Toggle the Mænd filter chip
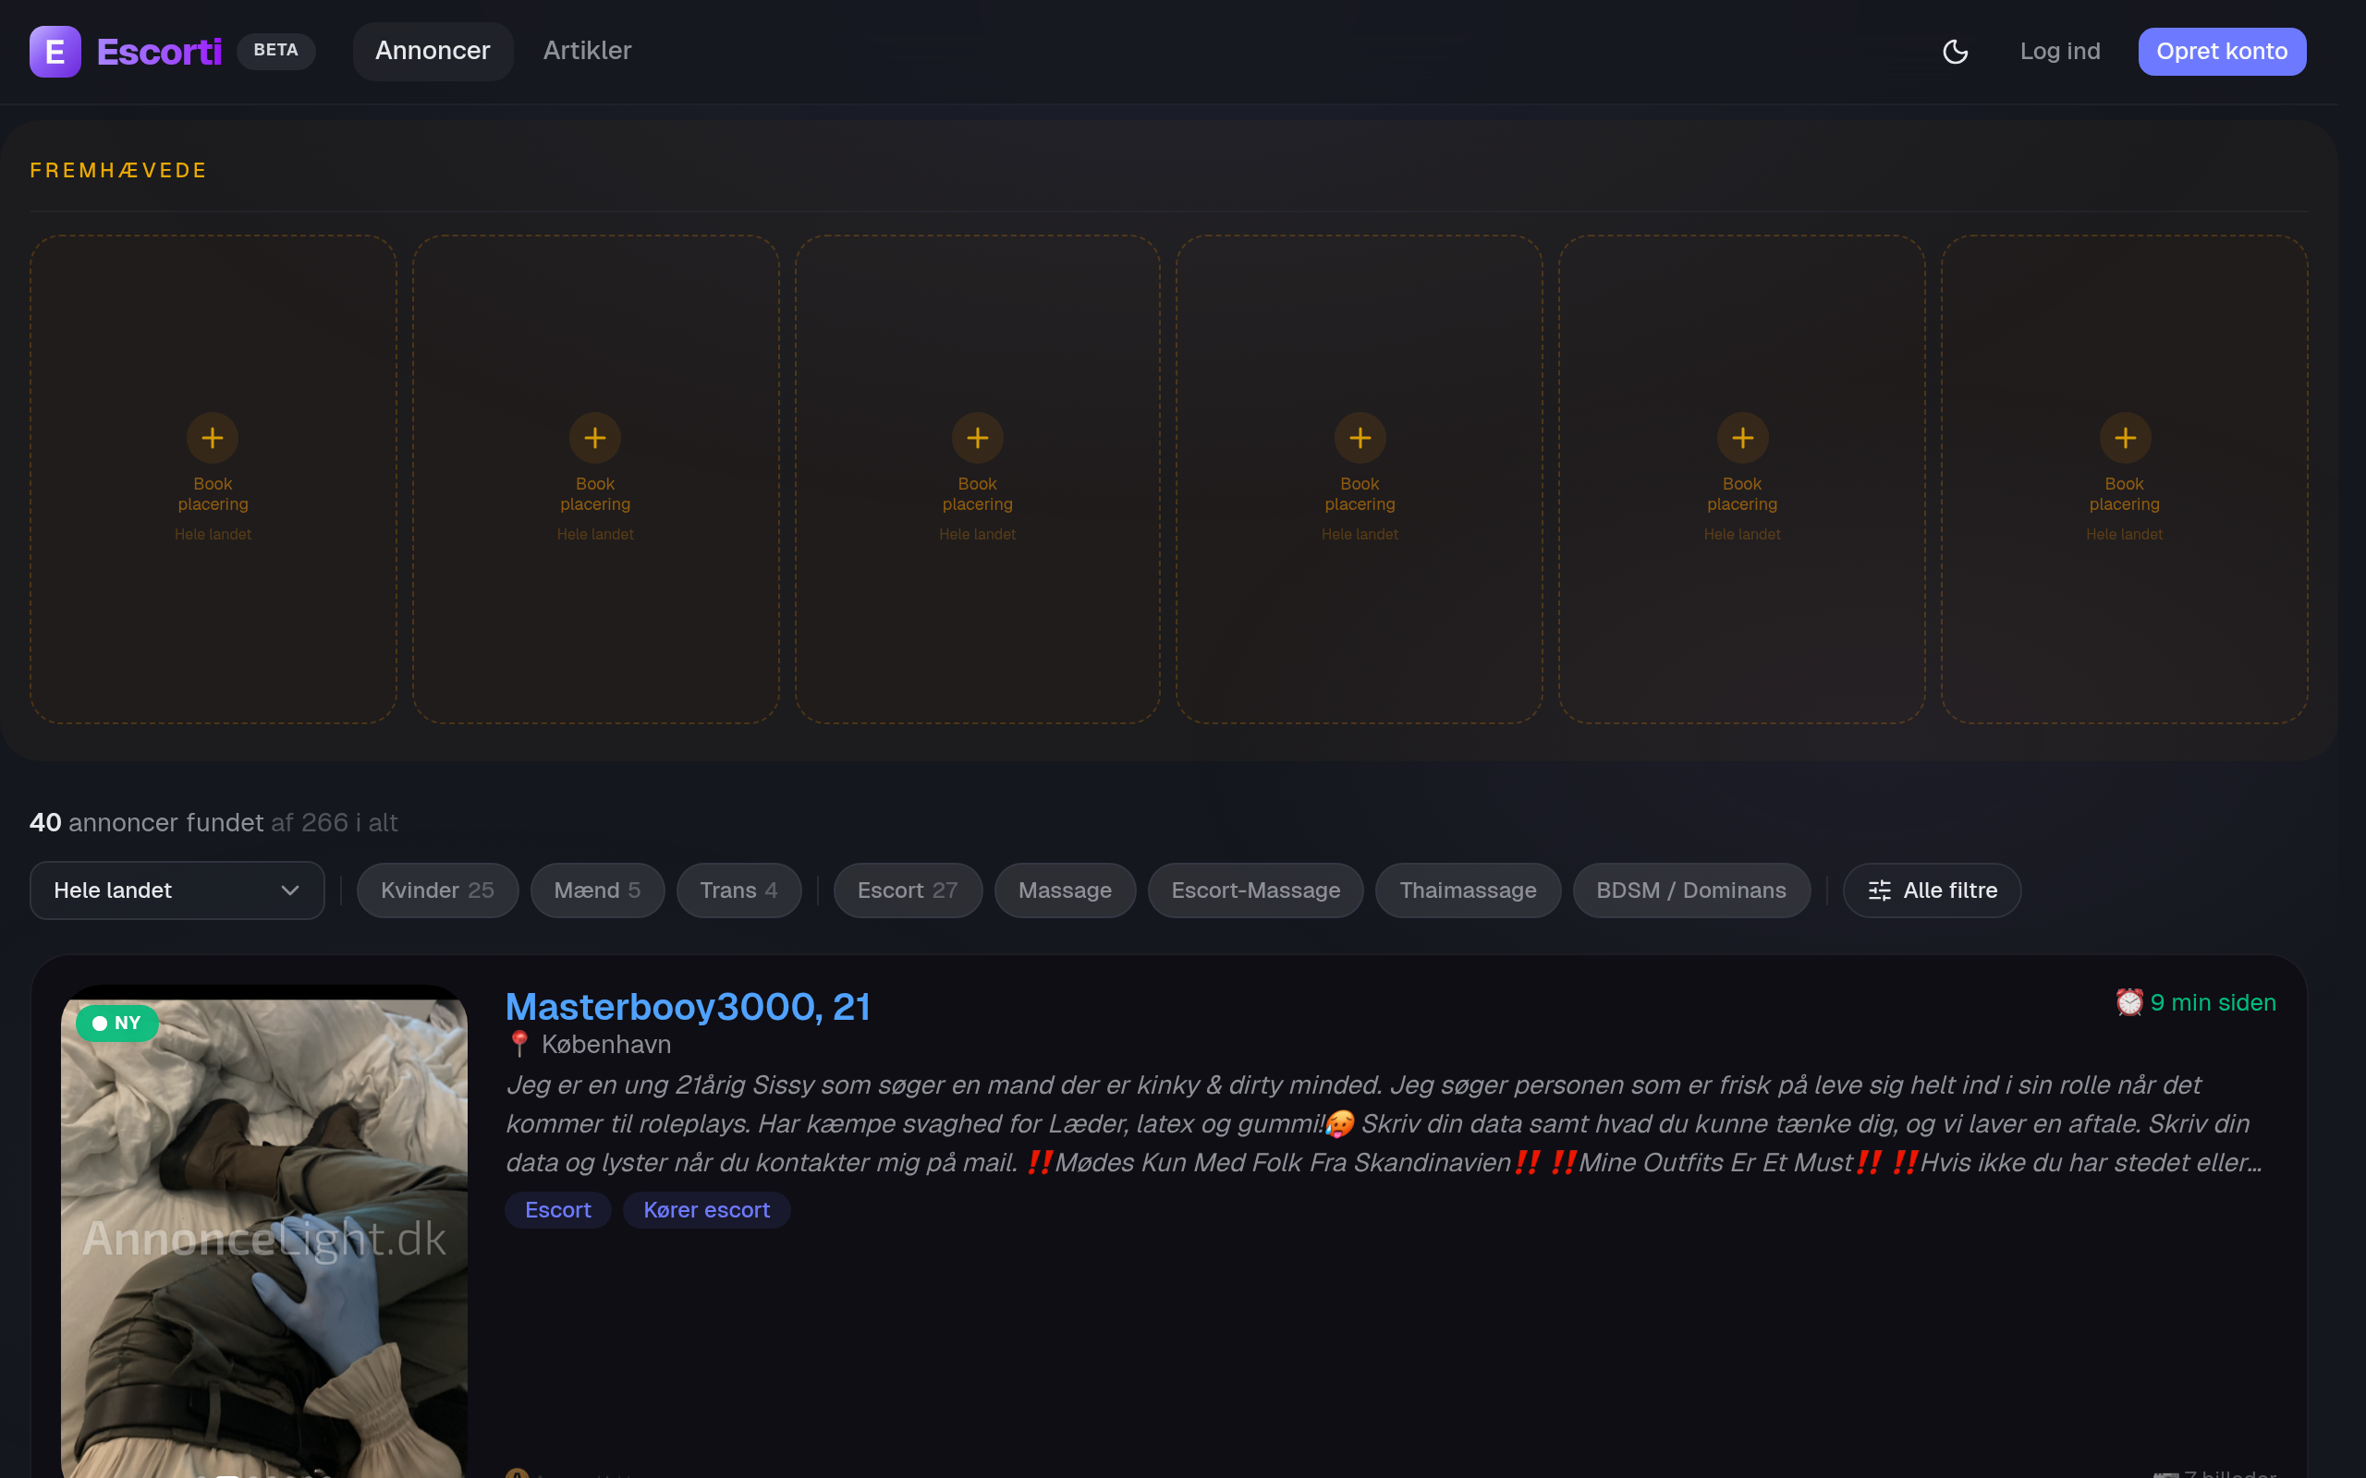Screen dimensions: 2366x1478 [x=596, y=890]
